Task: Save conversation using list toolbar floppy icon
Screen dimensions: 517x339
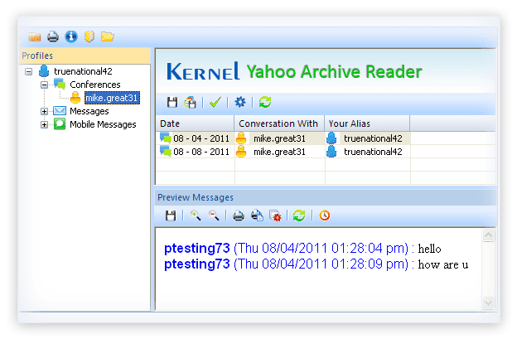Action: 172,102
